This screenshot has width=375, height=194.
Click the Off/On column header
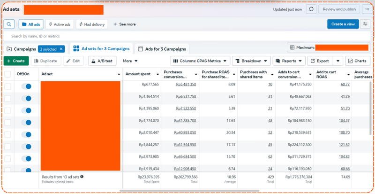click(x=23, y=74)
